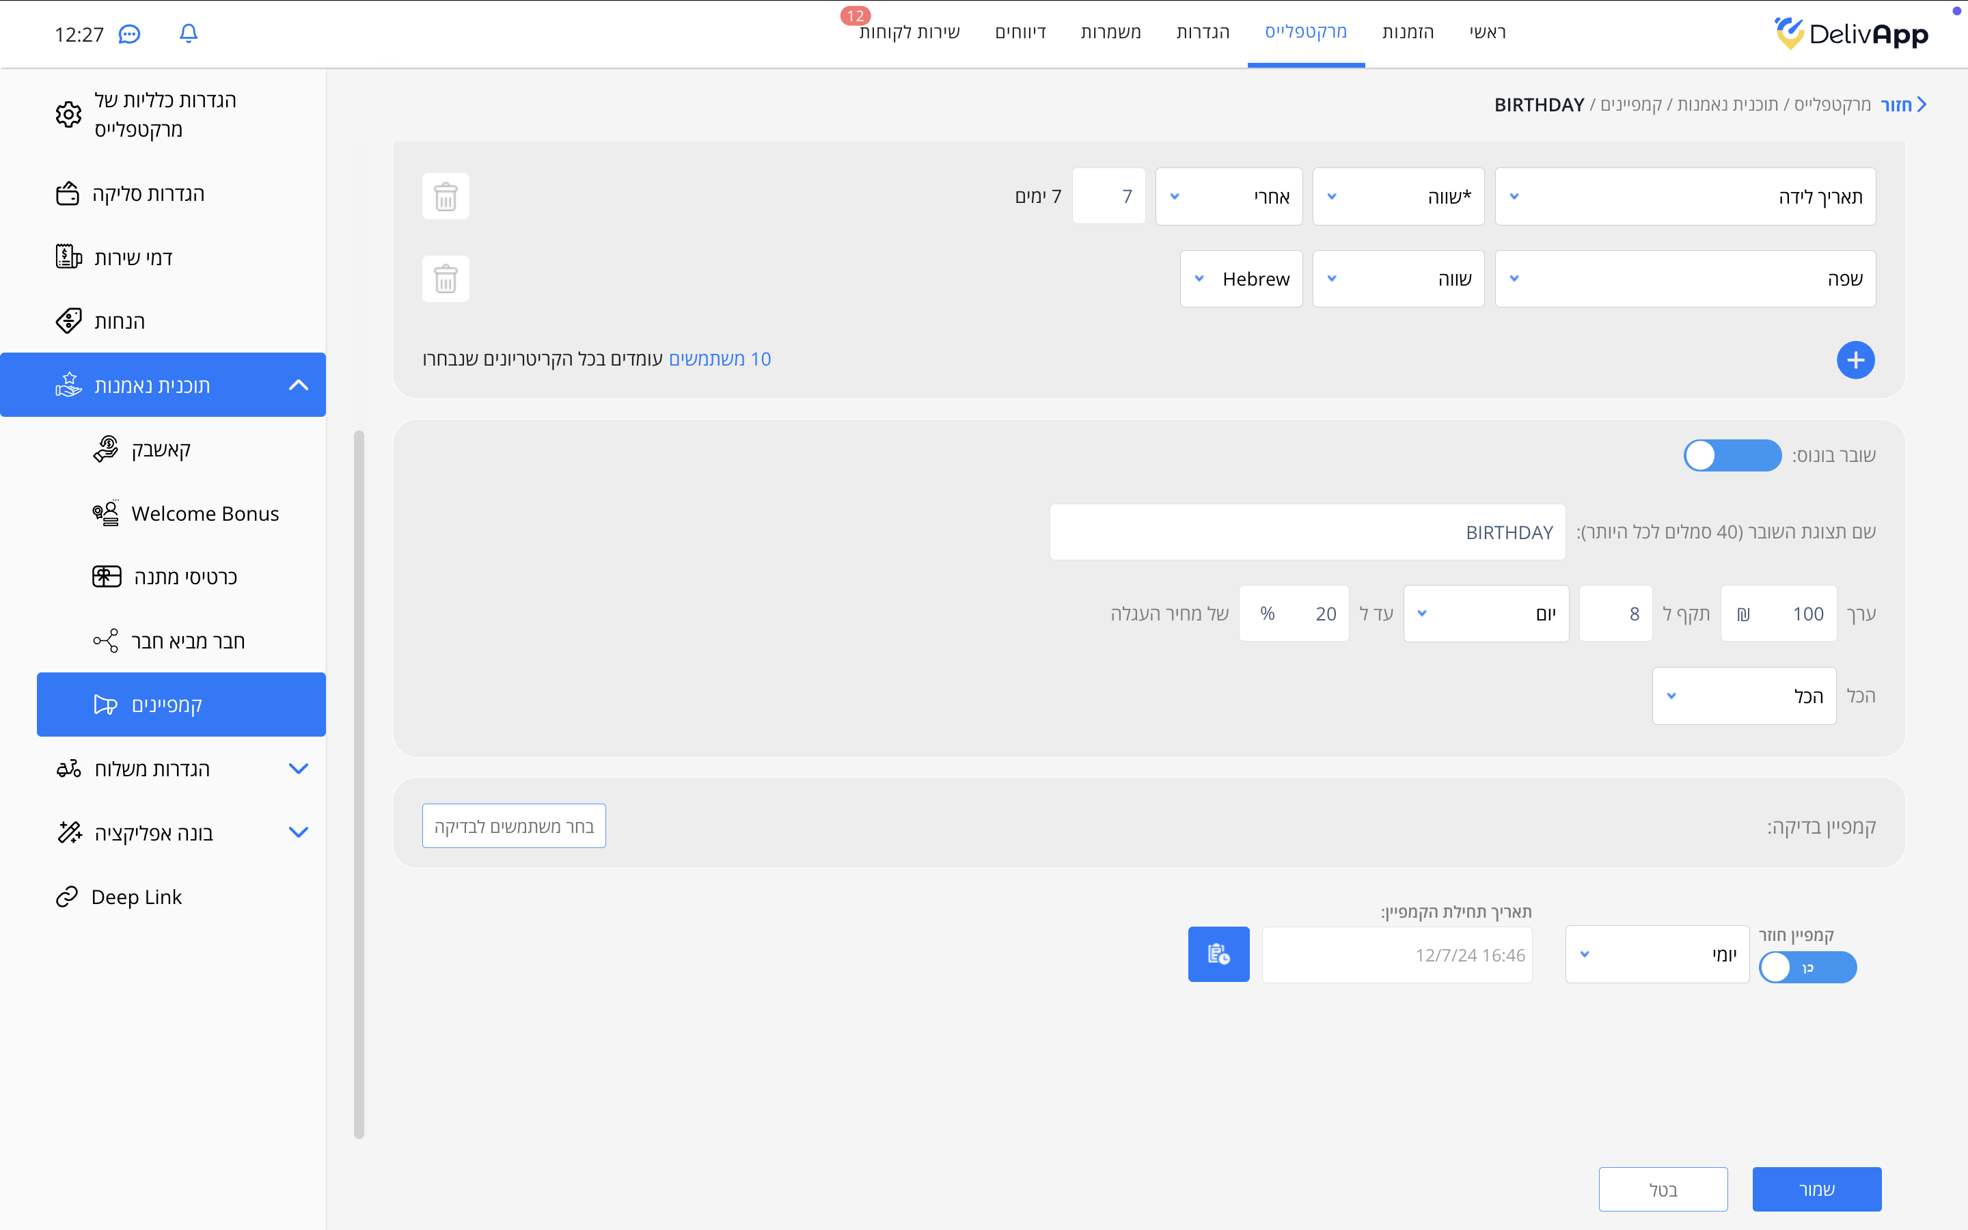1968x1230 pixels.
Task: Open the gift cards sidebar item
Action: pyautogui.click(x=184, y=577)
